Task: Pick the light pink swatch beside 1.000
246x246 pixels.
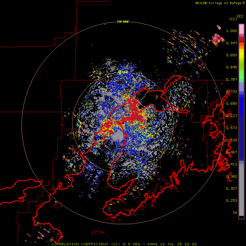Action: [x=241, y=29]
